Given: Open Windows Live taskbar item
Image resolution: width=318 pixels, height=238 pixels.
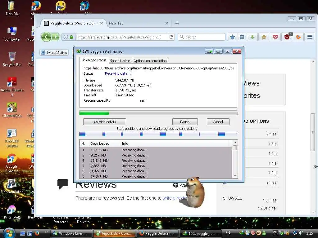Looking at the screenshot, I should point(71,233).
